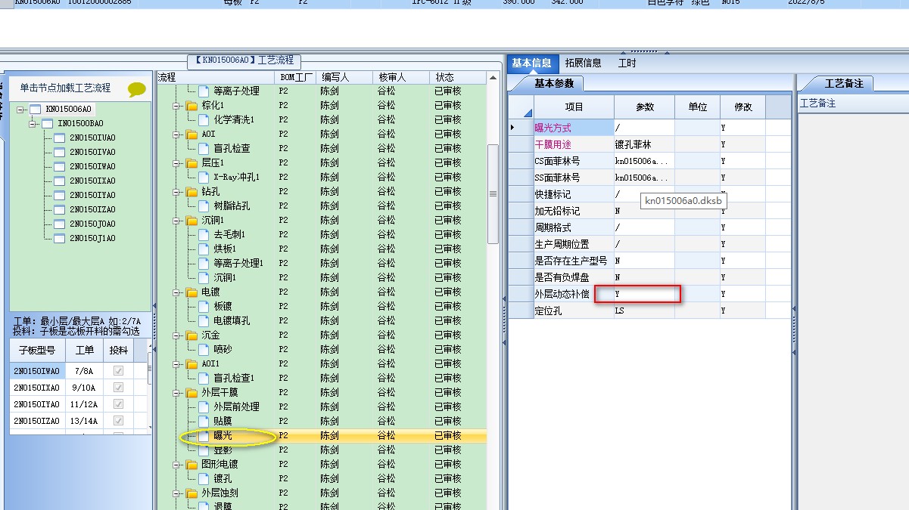Click the 【KN015006A0】工艺流程 tab

point(244,60)
